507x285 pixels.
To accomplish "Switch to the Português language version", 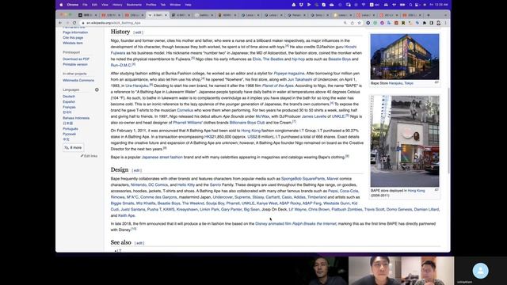I will tap(71, 128).
